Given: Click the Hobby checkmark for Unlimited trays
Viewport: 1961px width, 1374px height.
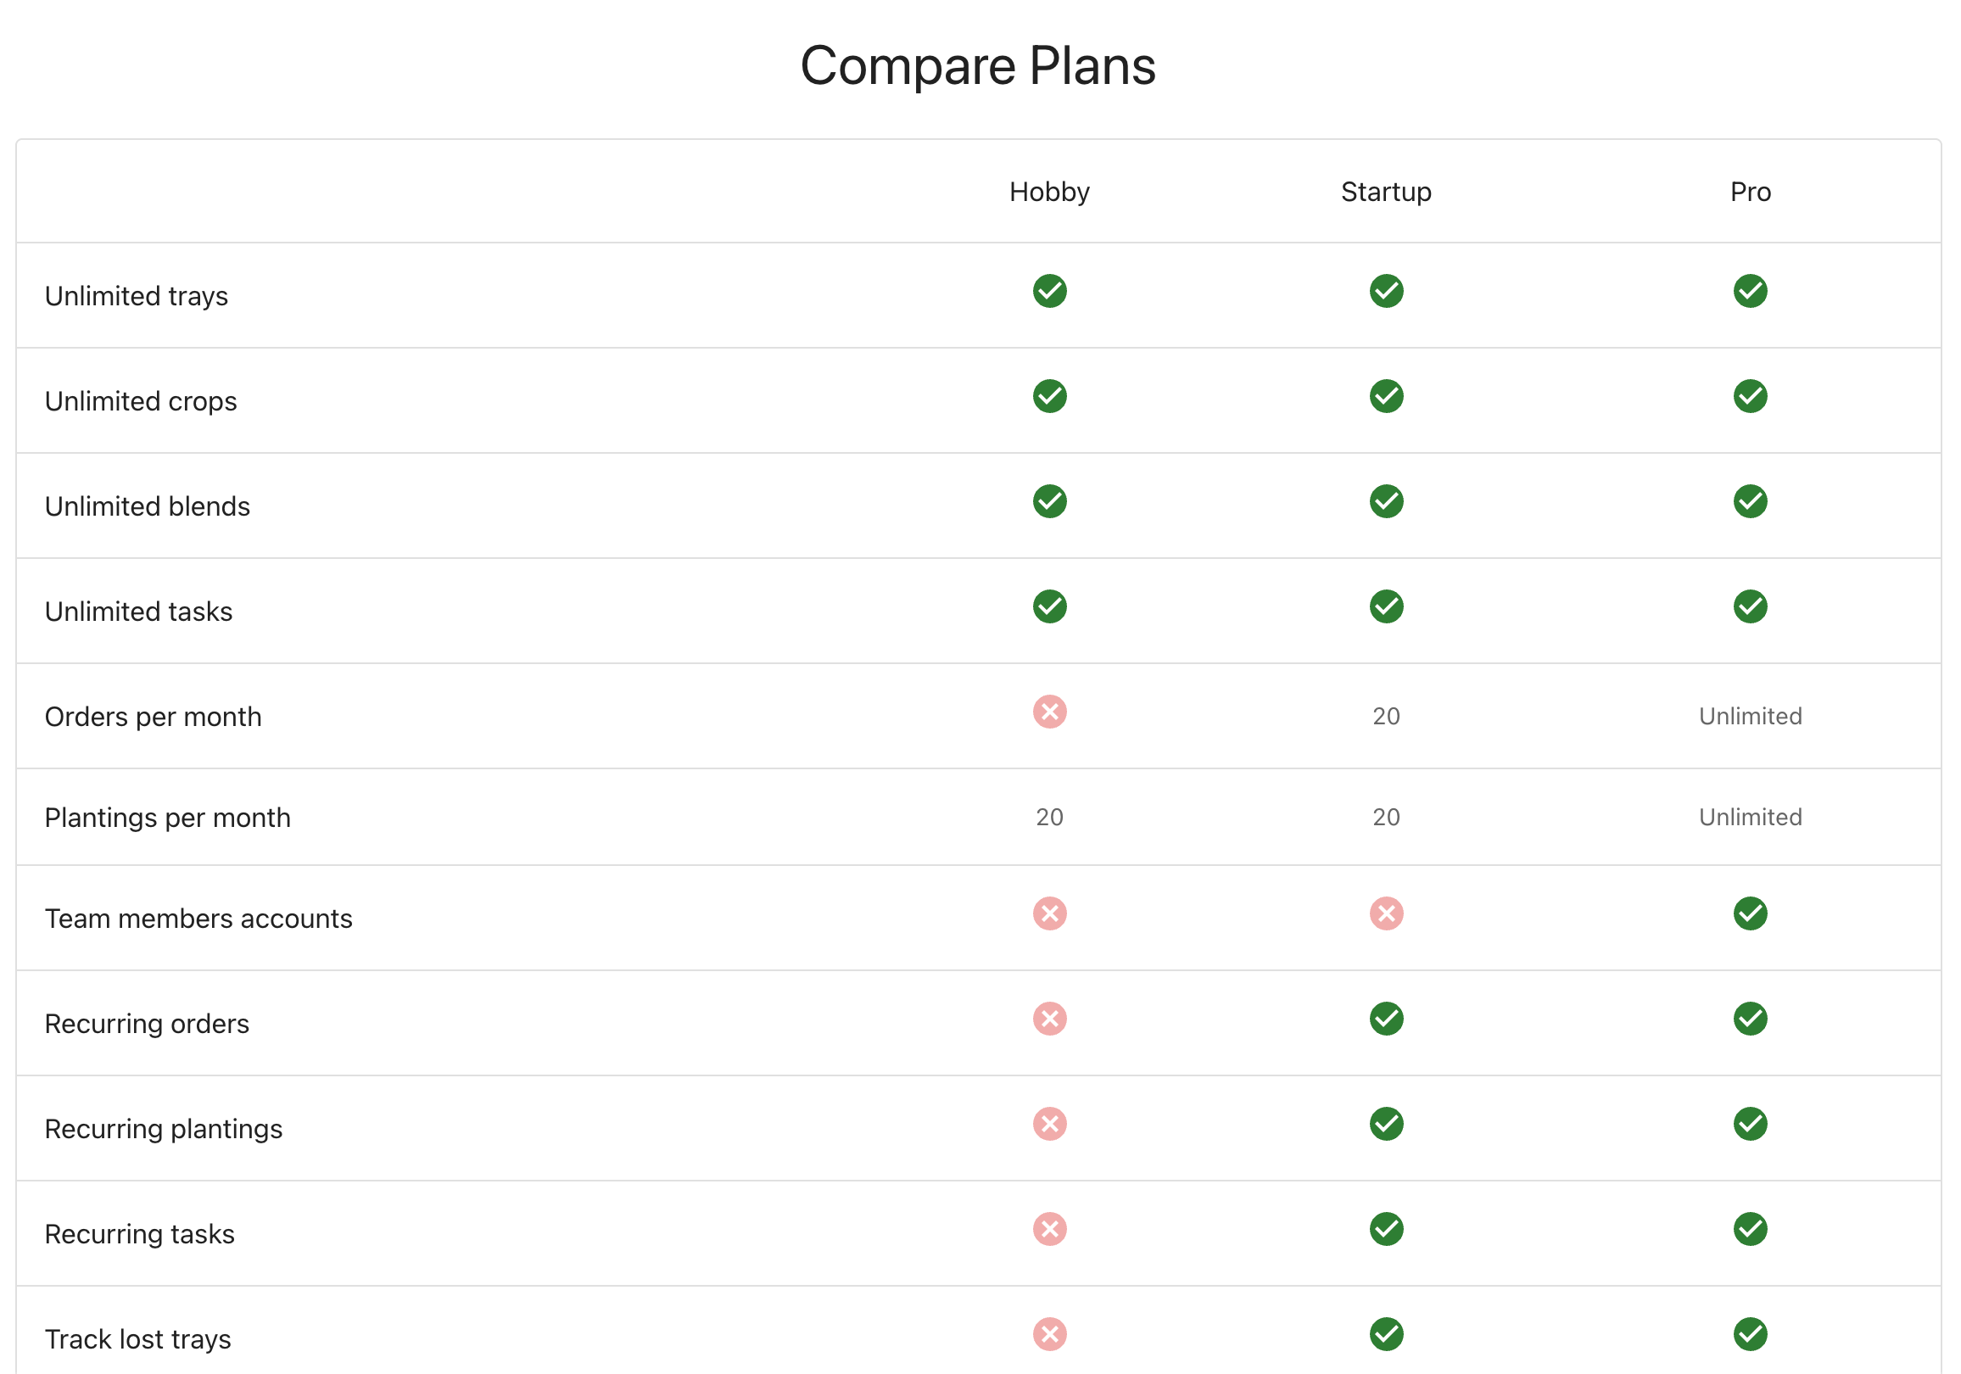Looking at the screenshot, I should click(1050, 291).
